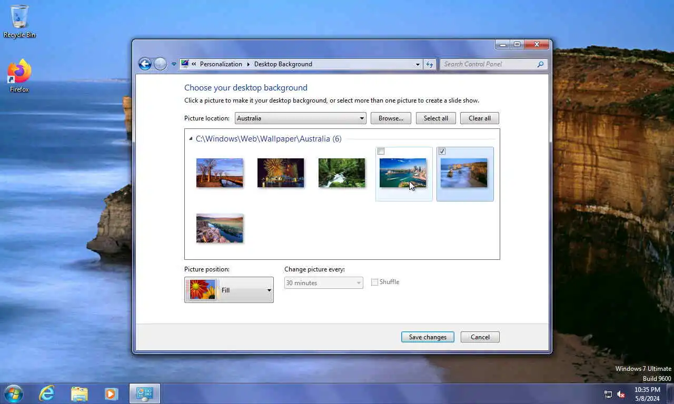674x404 pixels.
Task: Click the muted volume tray icon
Action: [x=621, y=394]
